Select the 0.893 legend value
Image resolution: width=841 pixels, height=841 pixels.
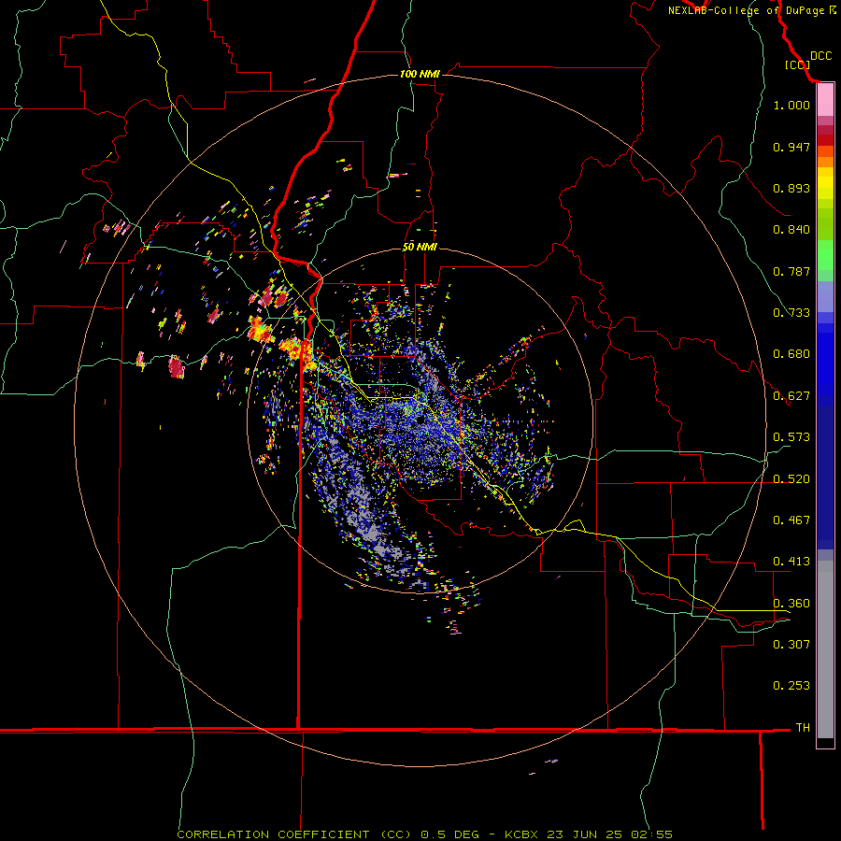coord(791,188)
